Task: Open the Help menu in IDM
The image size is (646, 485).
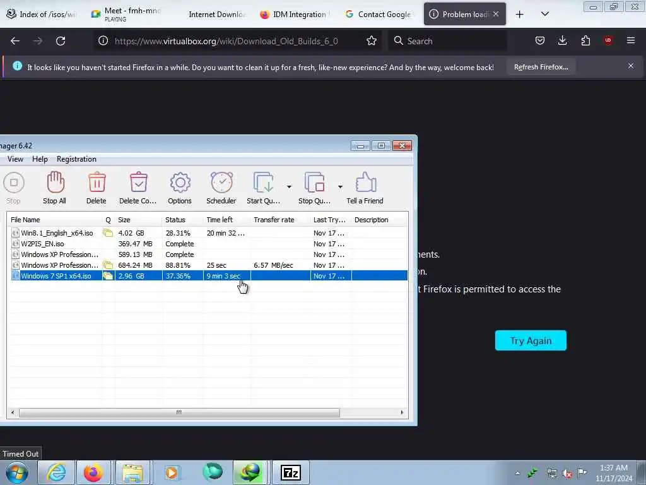Action: click(40, 159)
